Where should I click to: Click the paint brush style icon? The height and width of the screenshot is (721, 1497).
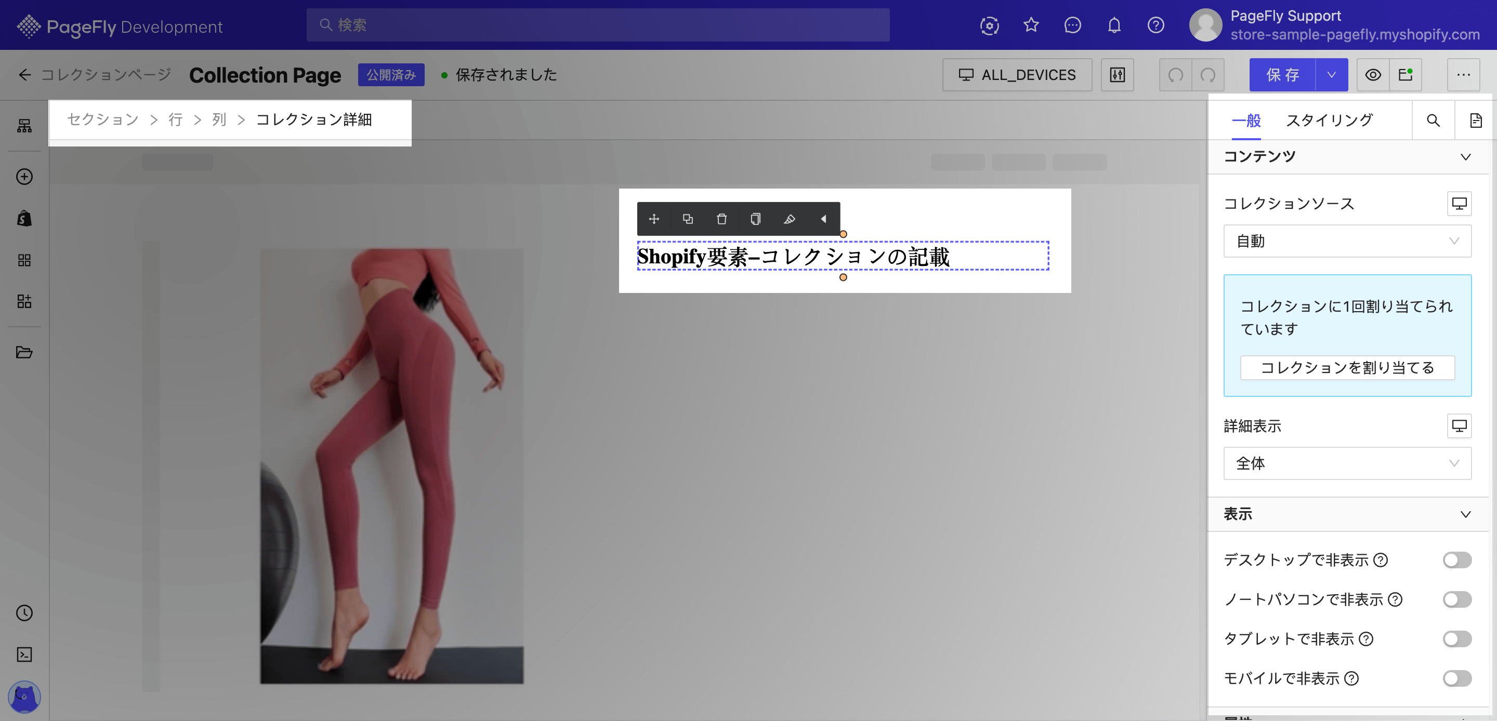click(x=789, y=219)
